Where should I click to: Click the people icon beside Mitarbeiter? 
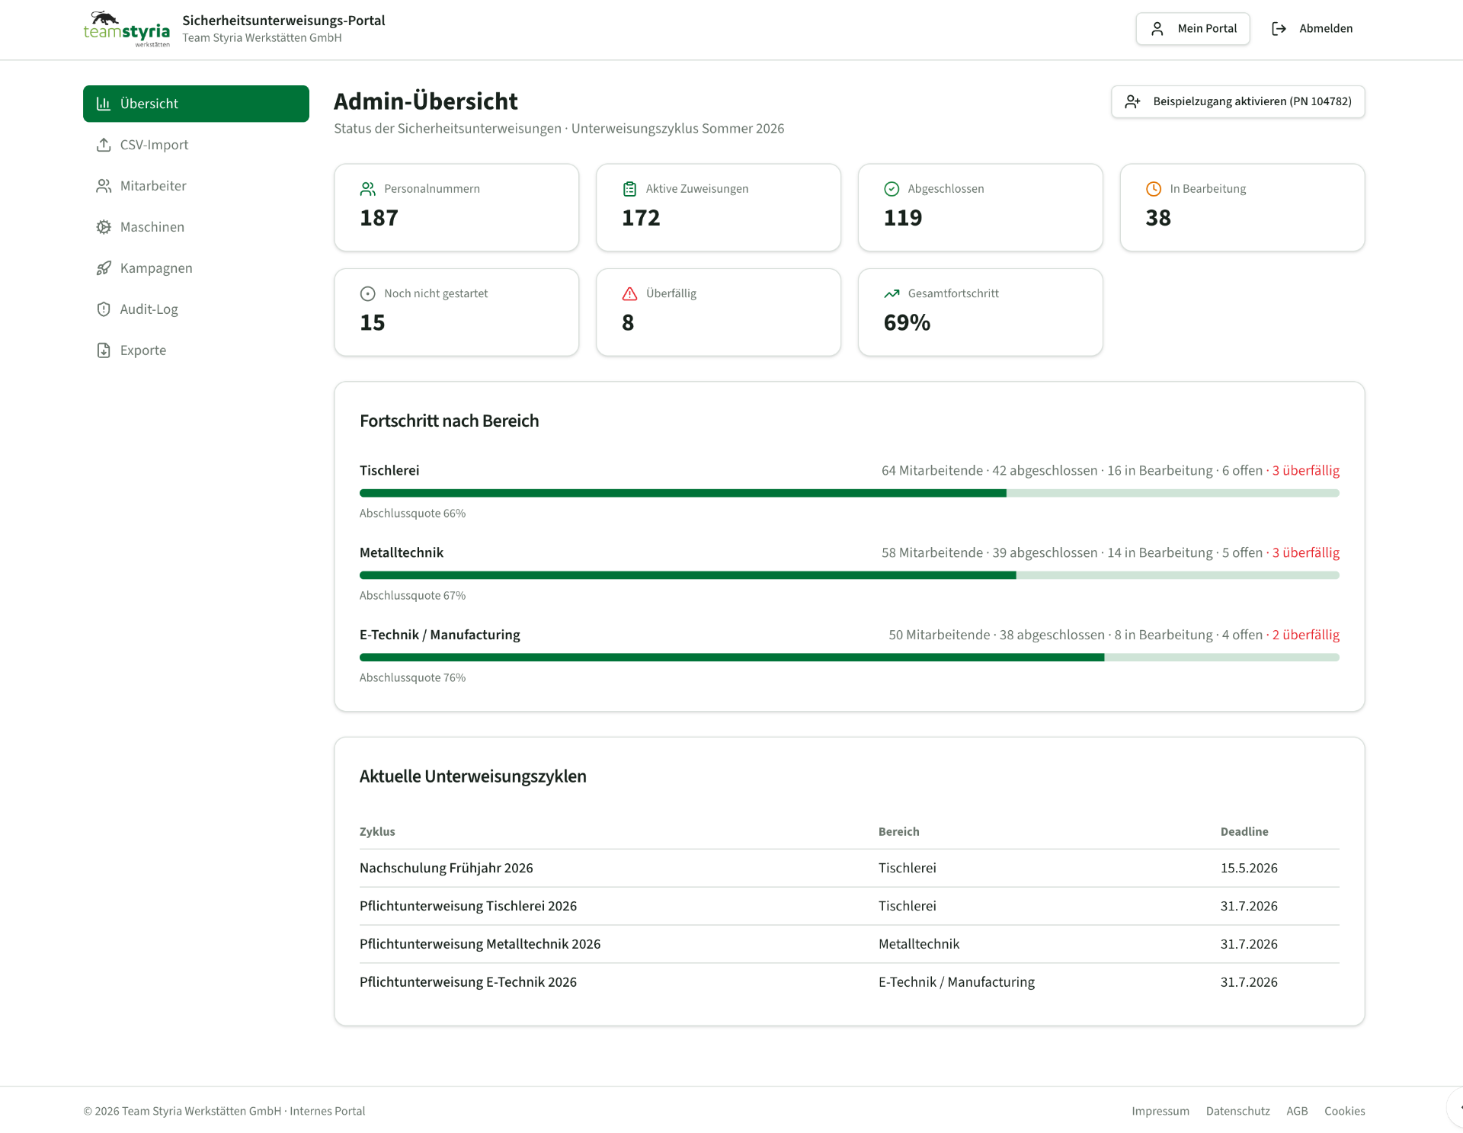(104, 186)
